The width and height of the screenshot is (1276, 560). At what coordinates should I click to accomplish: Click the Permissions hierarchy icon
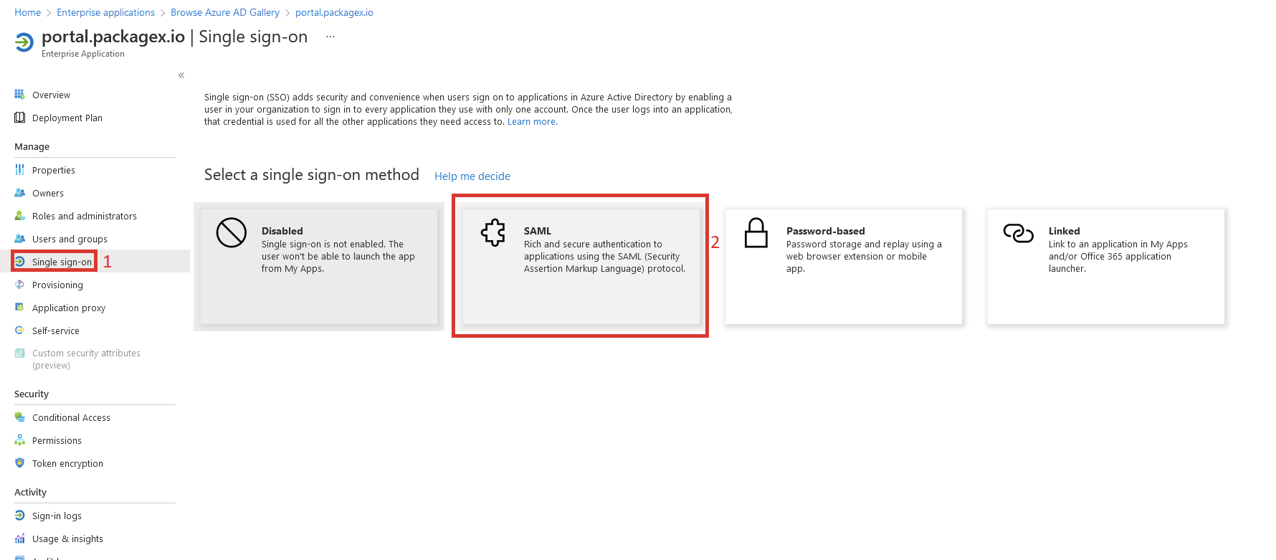click(19, 440)
